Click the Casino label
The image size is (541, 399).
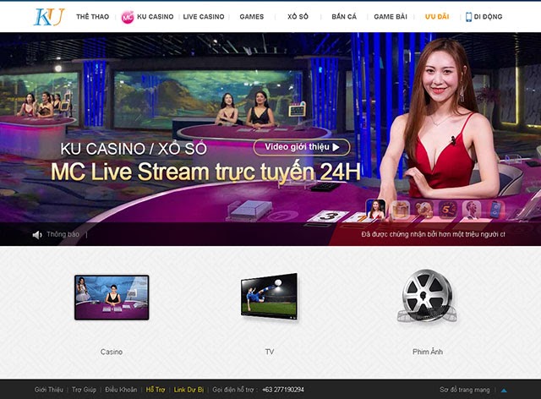[112, 352]
